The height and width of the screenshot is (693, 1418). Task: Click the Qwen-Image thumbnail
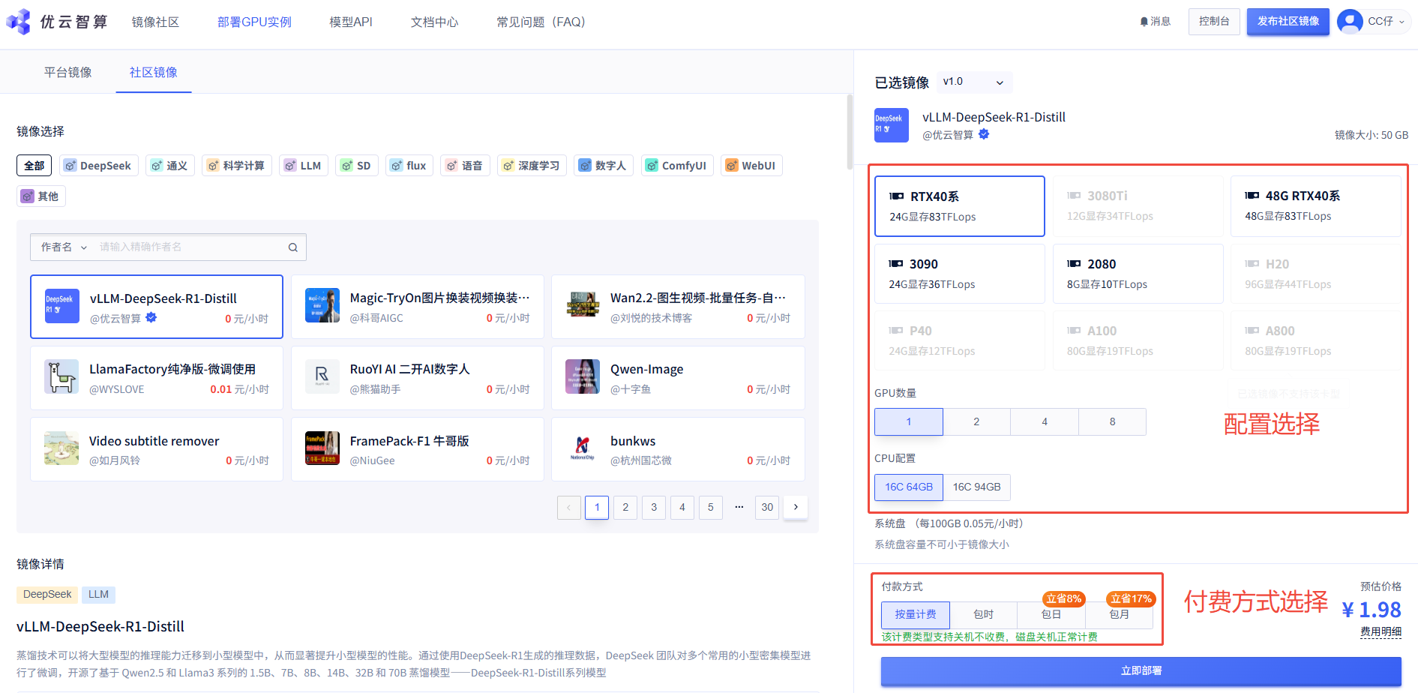click(583, 377)
